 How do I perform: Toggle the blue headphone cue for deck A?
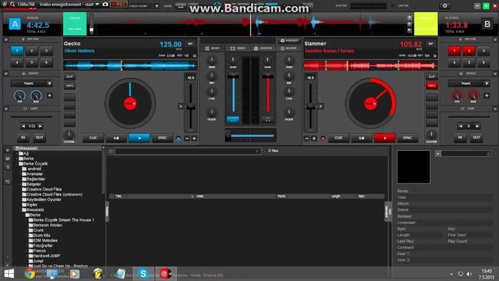click(233, 119)
